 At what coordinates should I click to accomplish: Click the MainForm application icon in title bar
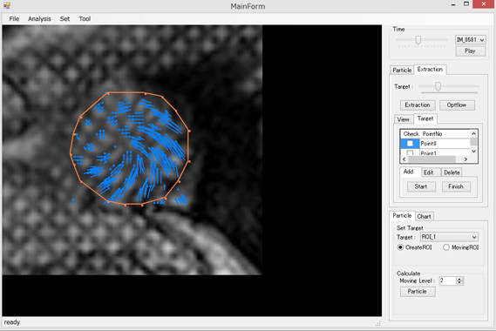coord(7,5)
